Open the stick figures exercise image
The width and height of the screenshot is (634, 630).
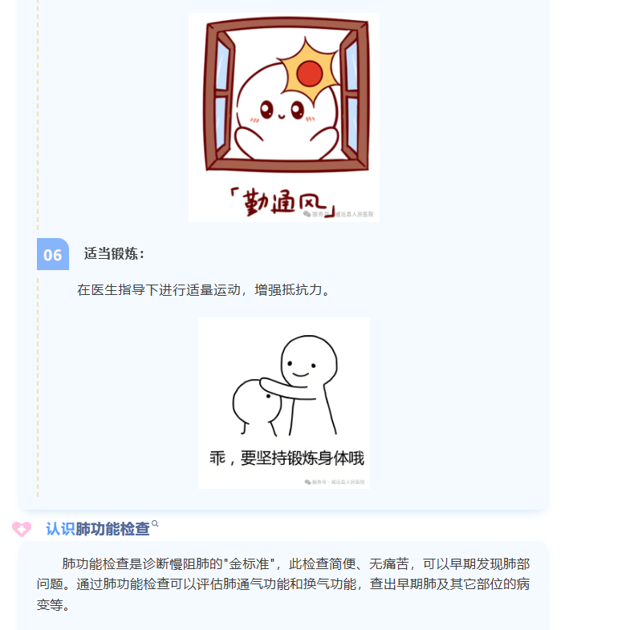(284, 403)
